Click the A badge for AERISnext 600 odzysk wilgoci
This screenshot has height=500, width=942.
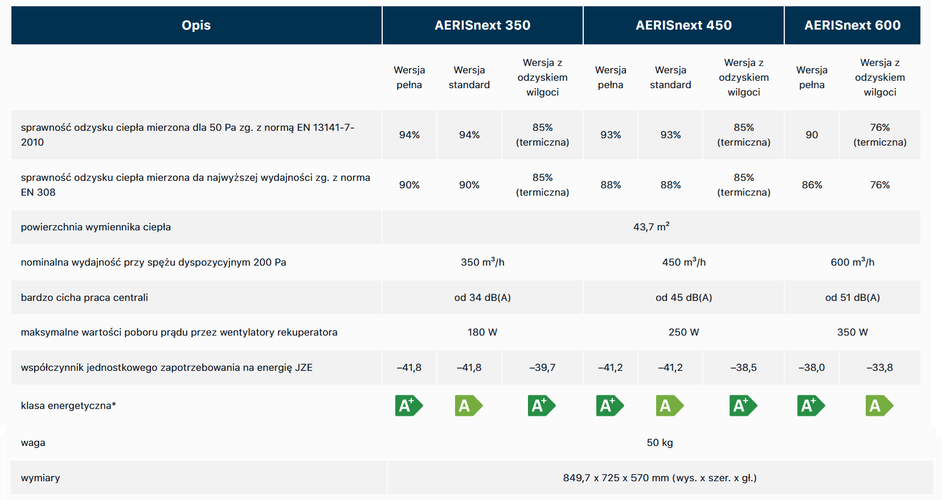tap(879, 406)
